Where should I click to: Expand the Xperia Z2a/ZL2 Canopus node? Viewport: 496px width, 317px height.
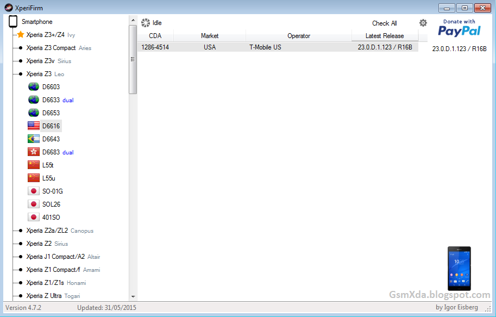(21, 231)
